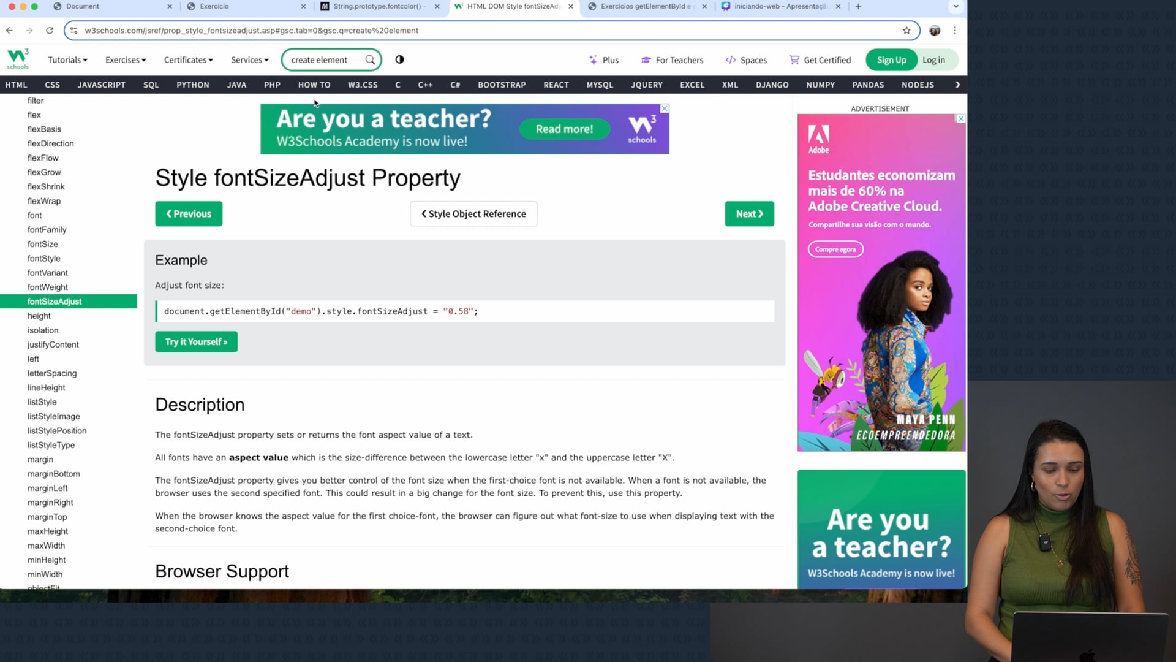Screen dimensions: 1176x662
Task: Reload the page in browser
Action: coord(50,31)
